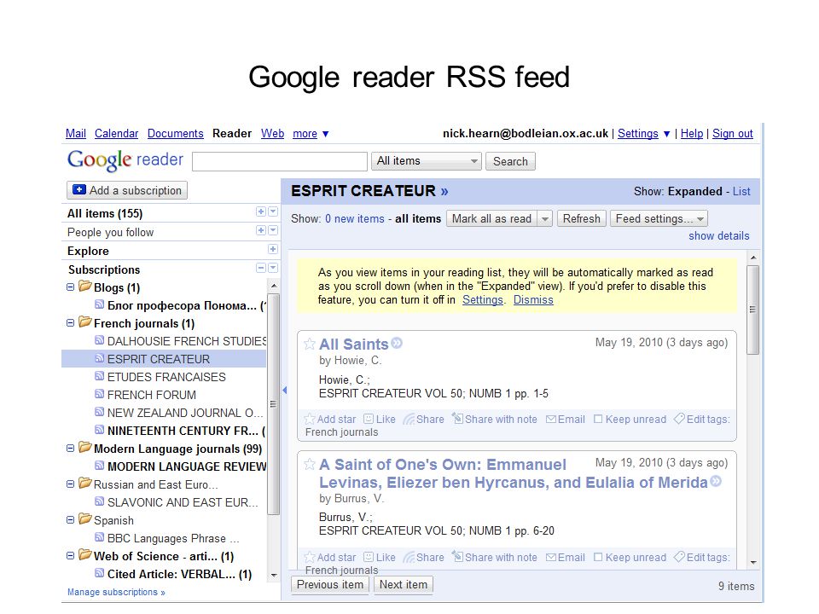Click show details link
Image resolution: width=819 pixels, height=614 pixels.
pyautogui.click(x=718, y=236)
